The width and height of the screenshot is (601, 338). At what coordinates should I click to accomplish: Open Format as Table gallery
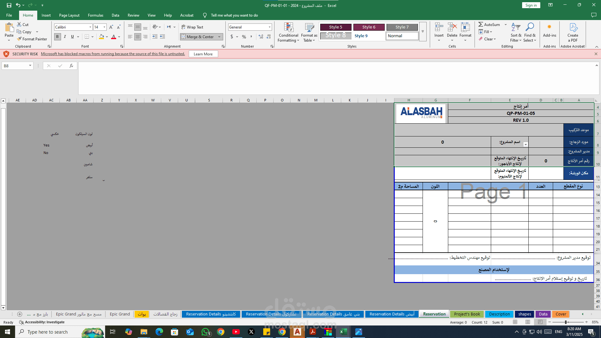pos(309,33)
